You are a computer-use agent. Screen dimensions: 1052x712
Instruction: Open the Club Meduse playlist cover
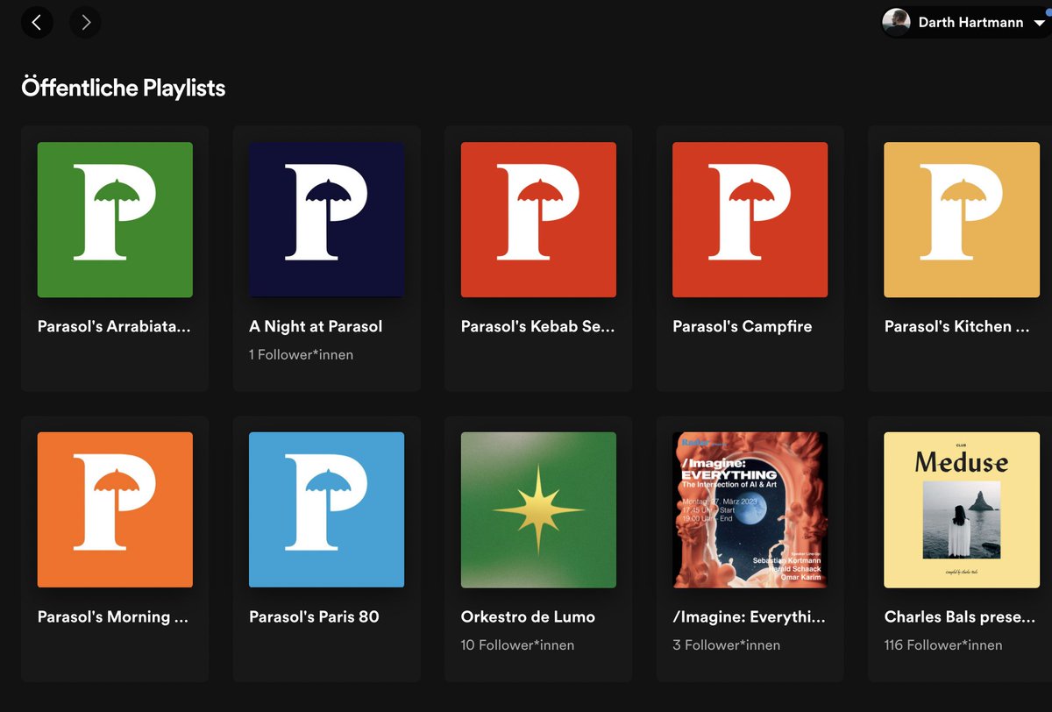point(962,509)
